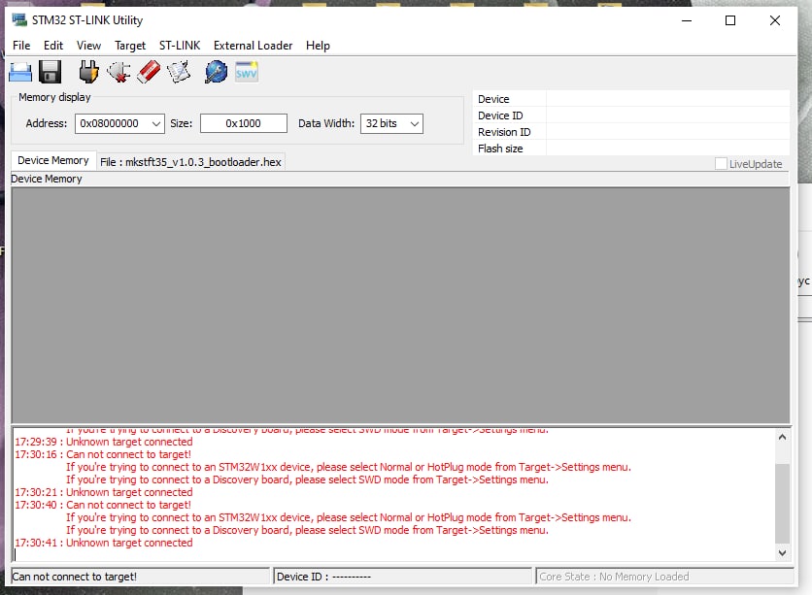Open the External Loader menu
Image resolution: width=812 pixels, height=595 pixels.
(x=253, y=46)
